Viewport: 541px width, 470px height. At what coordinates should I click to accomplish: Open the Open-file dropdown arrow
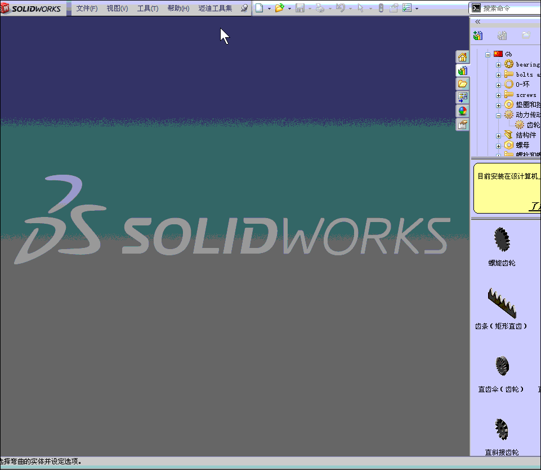289,8
